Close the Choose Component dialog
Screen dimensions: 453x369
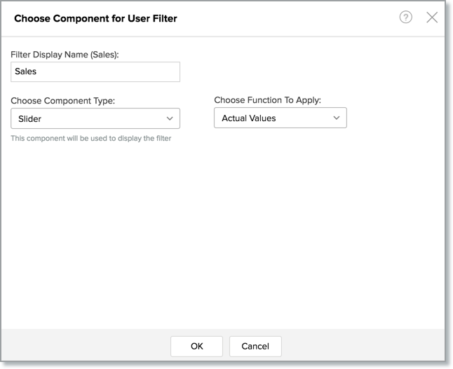(432, 18)
